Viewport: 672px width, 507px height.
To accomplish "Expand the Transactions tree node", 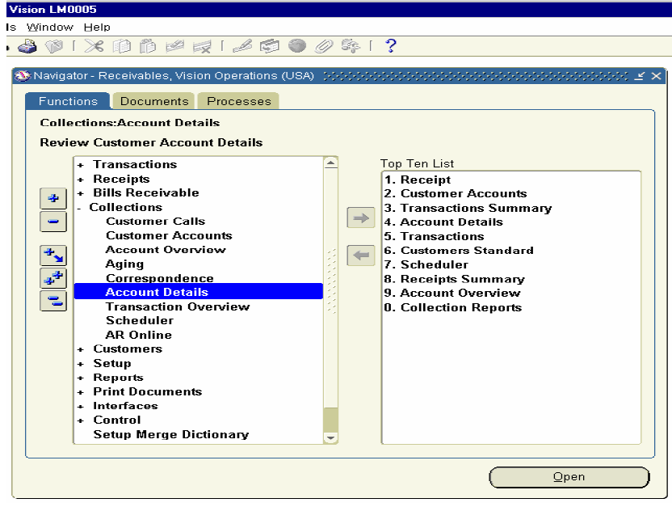I will pos(80,165).
